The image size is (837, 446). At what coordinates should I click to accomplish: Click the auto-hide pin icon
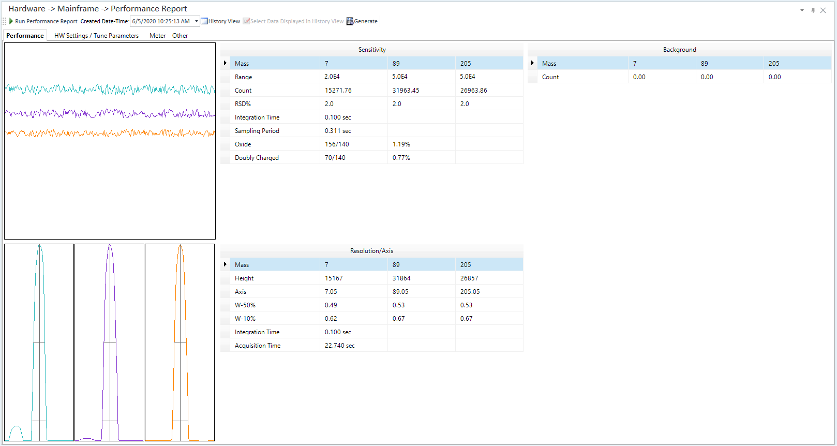[x=813, y=10]
